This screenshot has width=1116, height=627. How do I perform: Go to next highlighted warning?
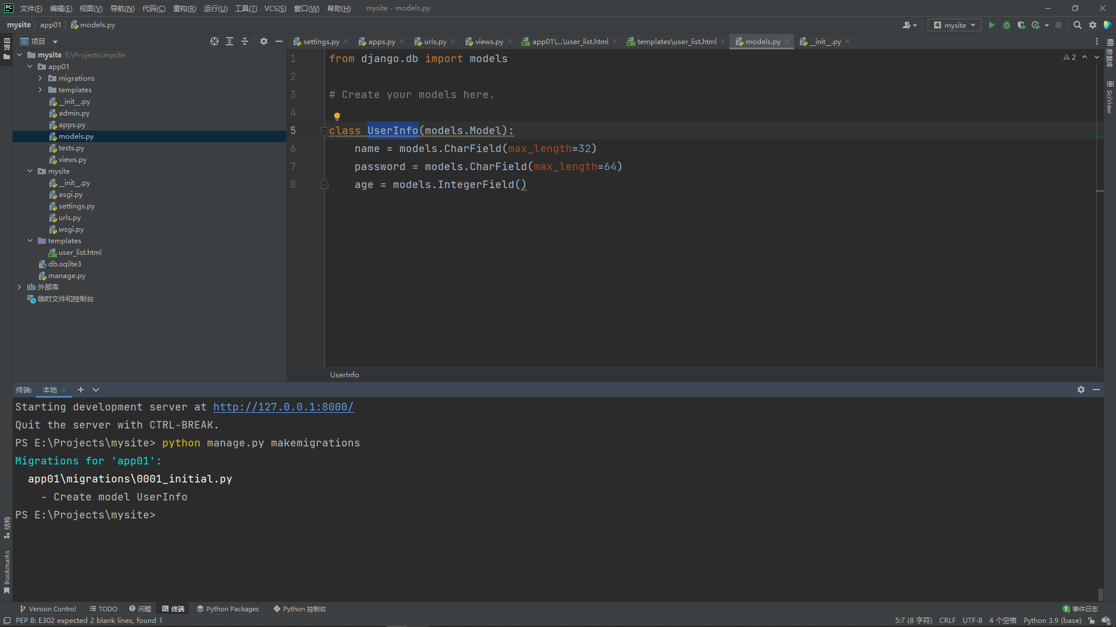click(x=1097, y=57)
